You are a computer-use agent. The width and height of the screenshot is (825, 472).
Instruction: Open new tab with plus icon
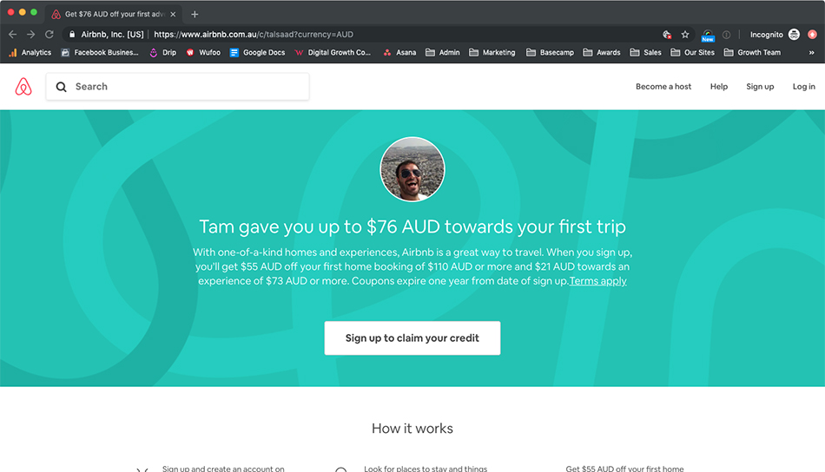(195, 14)
